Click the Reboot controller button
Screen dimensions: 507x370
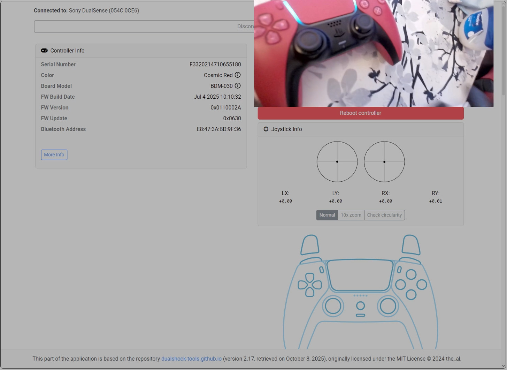(361, 113)
